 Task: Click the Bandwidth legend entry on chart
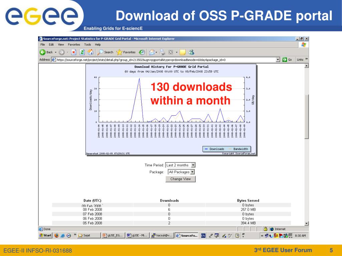(x=238, y=149)
